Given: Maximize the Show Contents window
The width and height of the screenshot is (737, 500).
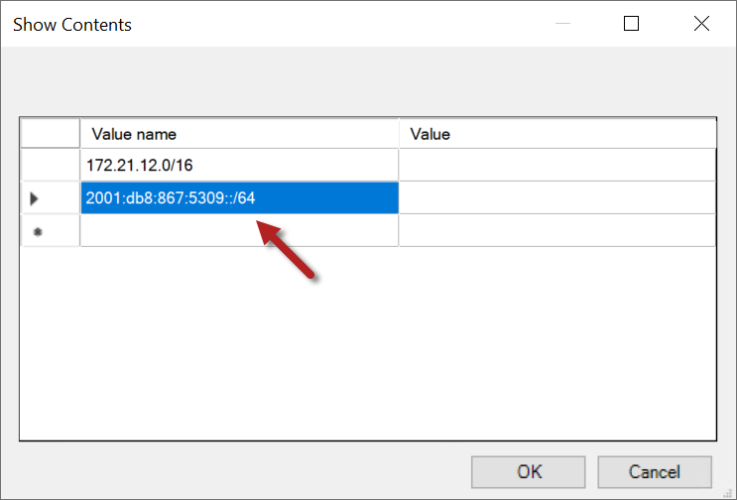Looking at the screenshot, I should (x=631, y=24).
